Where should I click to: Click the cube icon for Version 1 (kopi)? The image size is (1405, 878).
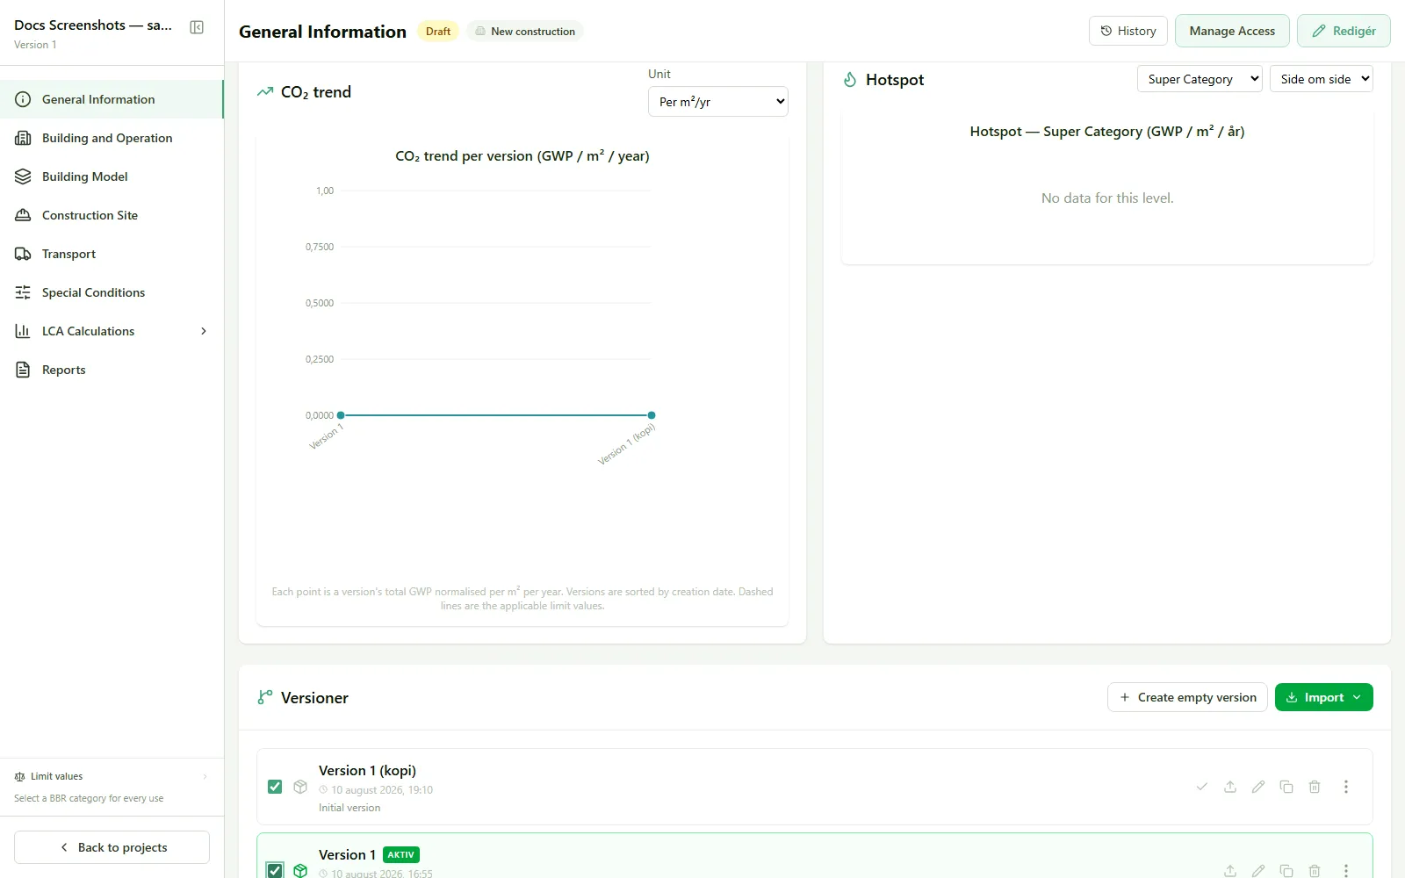point(300,787)
